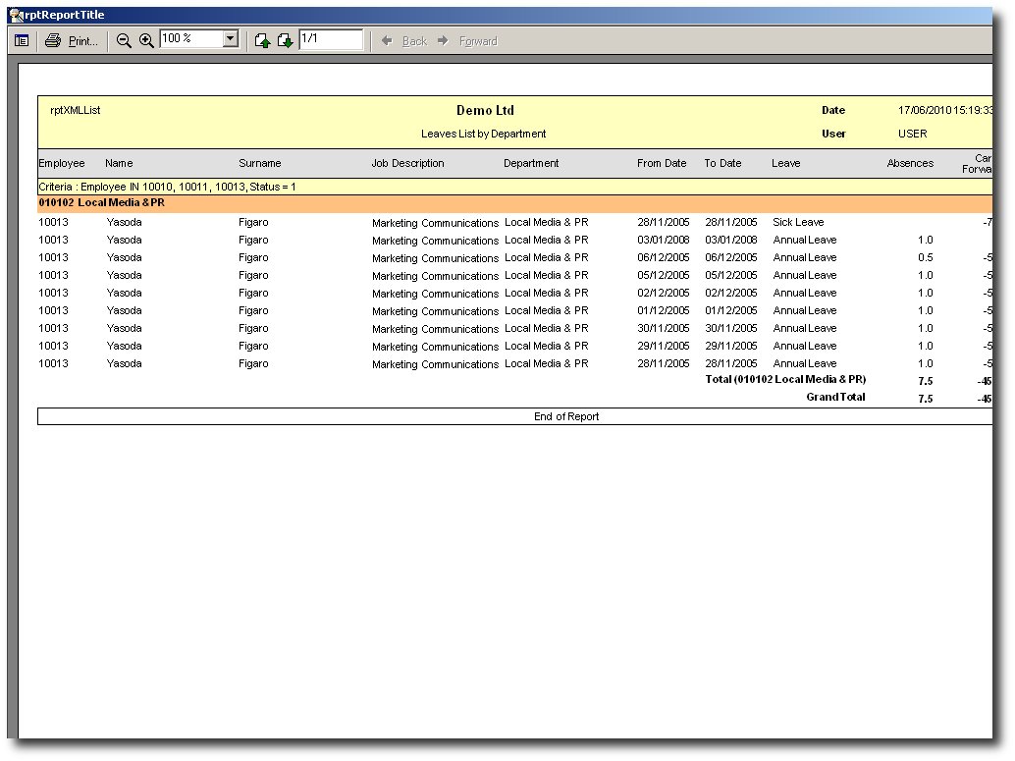Image resolution: width=1015 pixels, height=761 pixels.
Task: Click the Back text button
Action: point(414,41)
